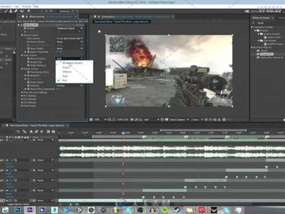Click the time navigator bar above timeline ruler
The height and width of the screenshot is (214, 285).
(203, 130)
